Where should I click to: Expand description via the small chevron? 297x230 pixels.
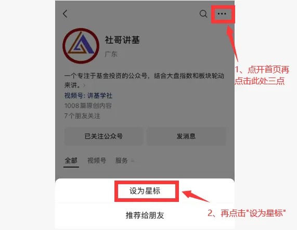(x=84, y=85)
